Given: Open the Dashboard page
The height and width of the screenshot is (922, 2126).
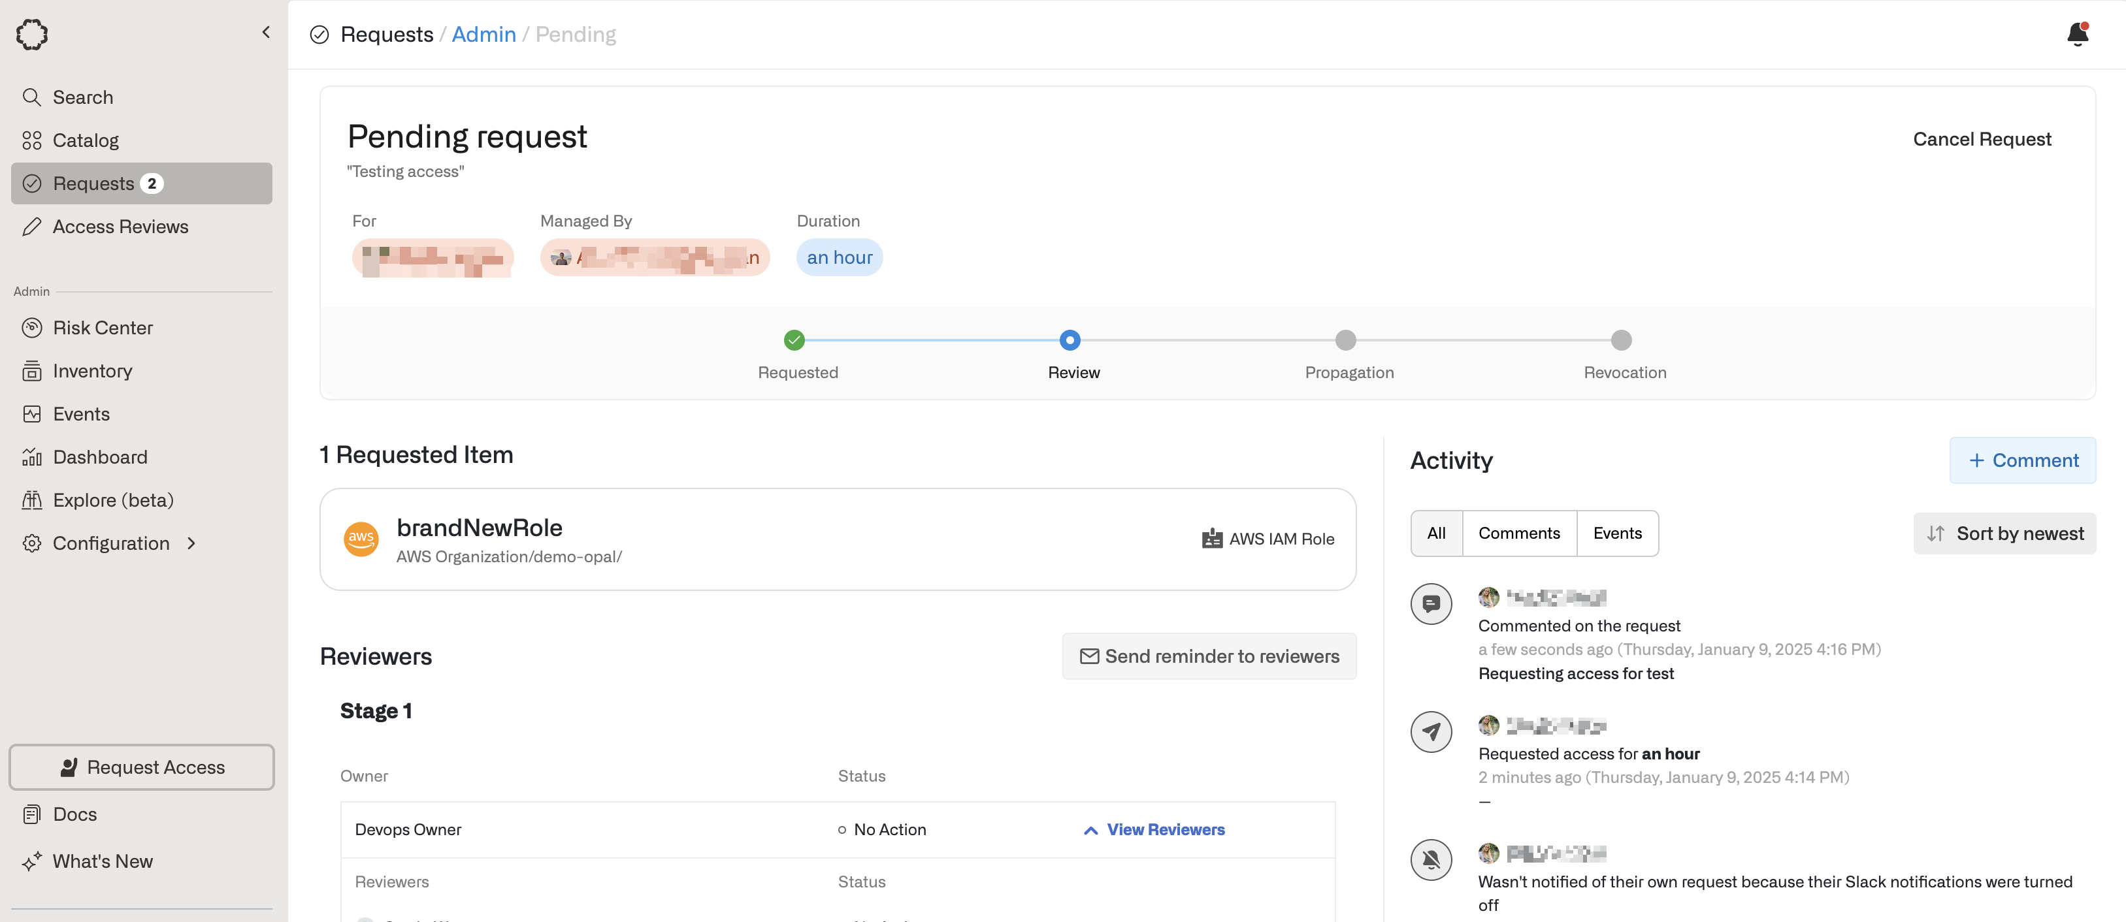Looking at the screenshot, I should [x=100, y=457].
